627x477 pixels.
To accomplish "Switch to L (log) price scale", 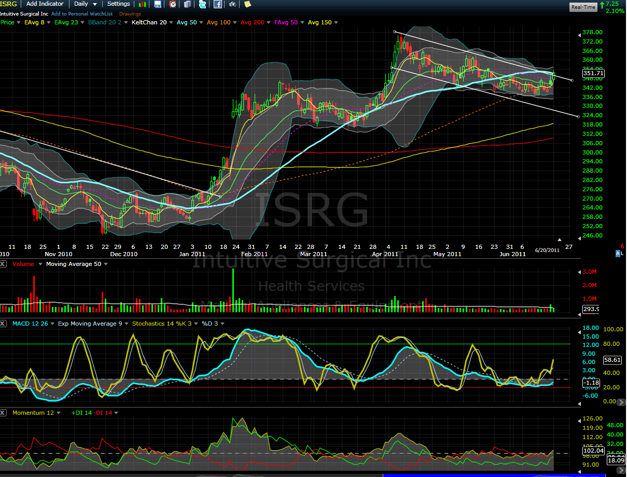I will tap(622, 254).
